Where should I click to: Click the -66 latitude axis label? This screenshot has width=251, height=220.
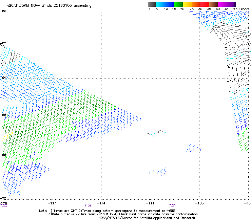click(x=3, y=115)
